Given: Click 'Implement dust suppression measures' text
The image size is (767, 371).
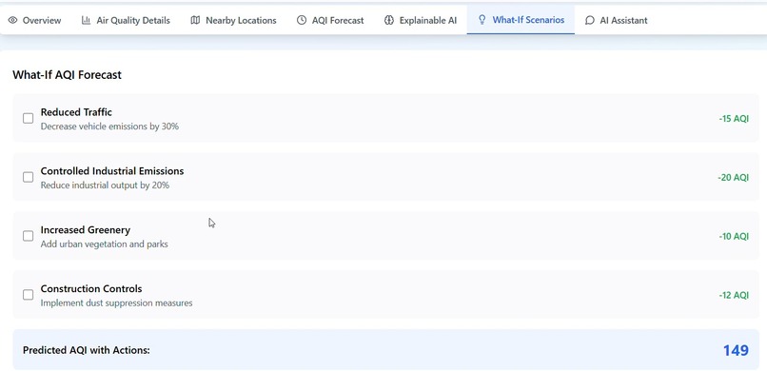Looking at the screenshot, I should (x=116, y=303).
